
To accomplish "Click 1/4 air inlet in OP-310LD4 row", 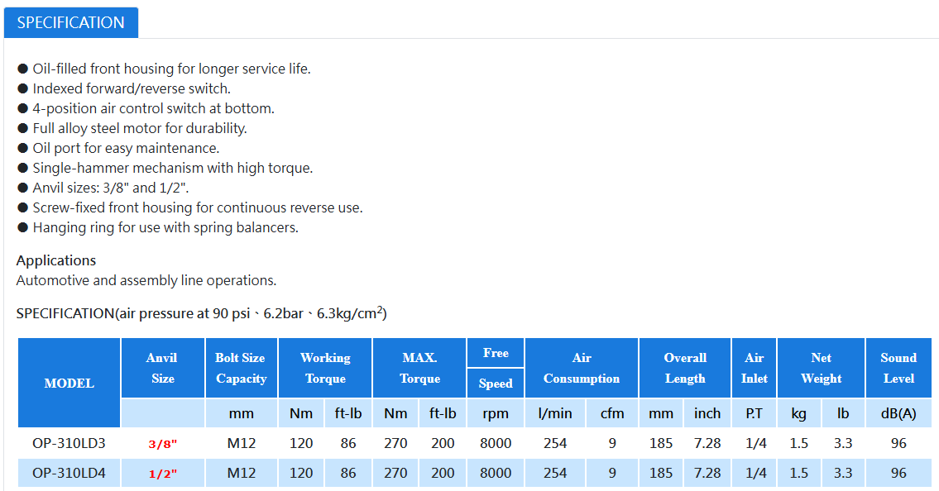I will coord(755,473).
